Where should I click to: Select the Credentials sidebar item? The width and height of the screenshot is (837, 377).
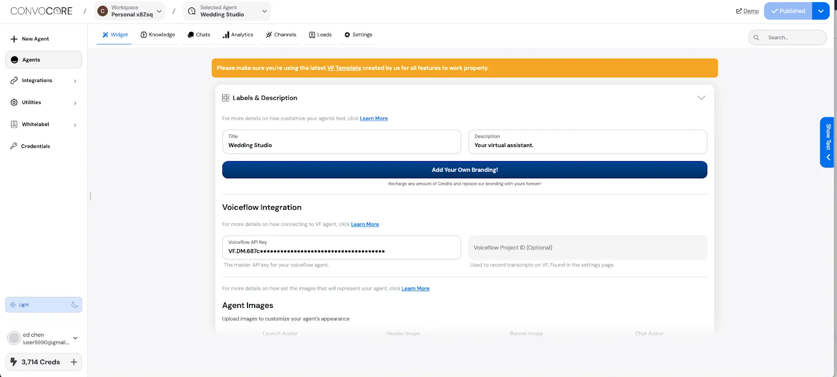coord(36,146)
